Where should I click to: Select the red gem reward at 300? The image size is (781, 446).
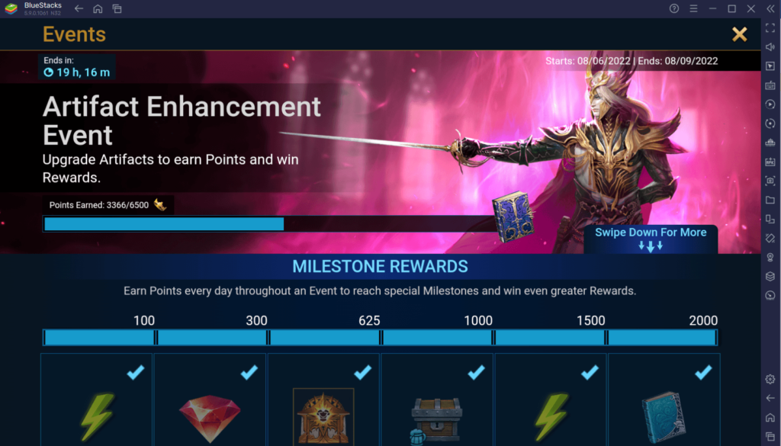[x=210, y=418]
